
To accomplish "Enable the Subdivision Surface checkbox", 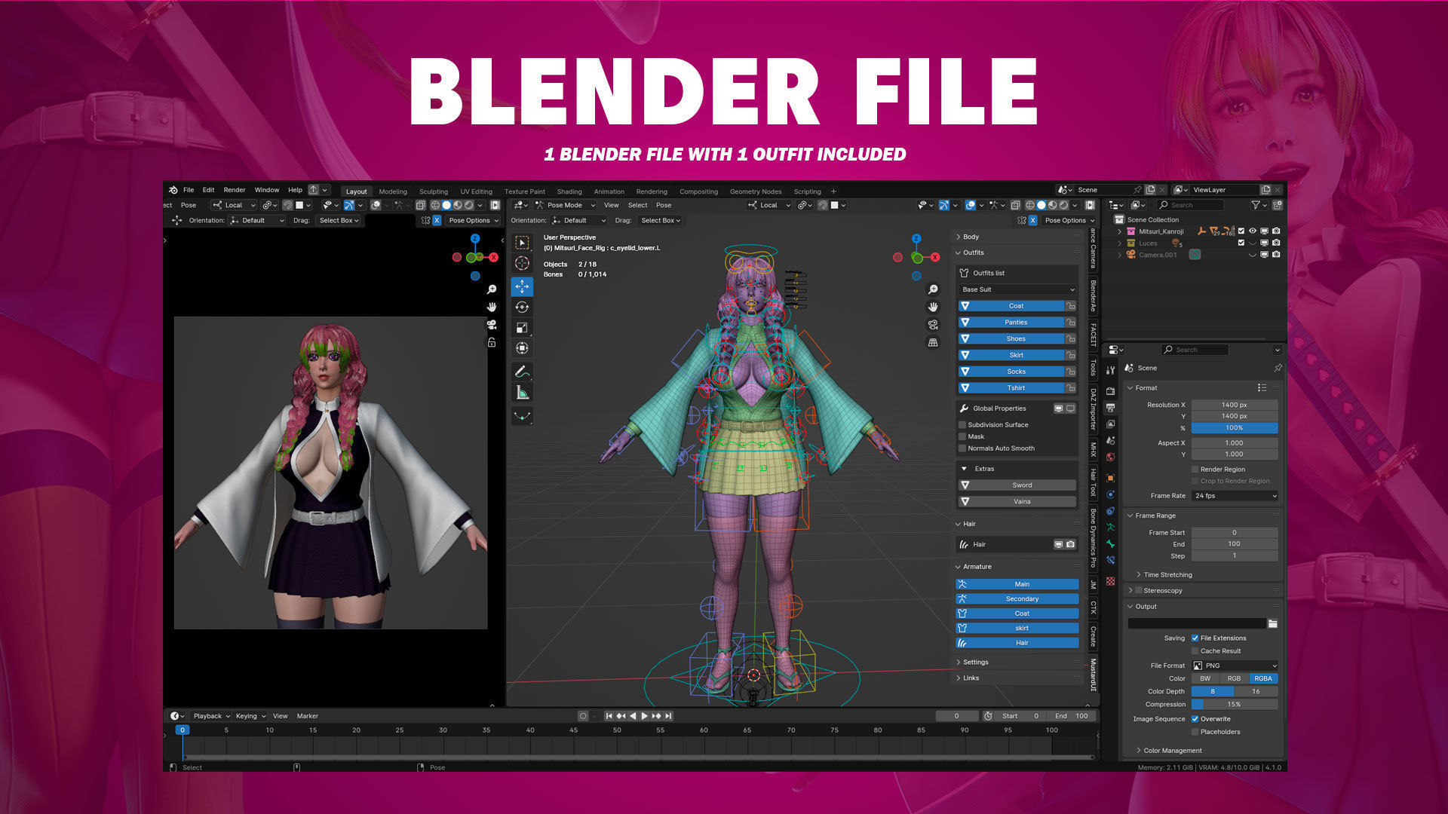I will click(962, 425).
